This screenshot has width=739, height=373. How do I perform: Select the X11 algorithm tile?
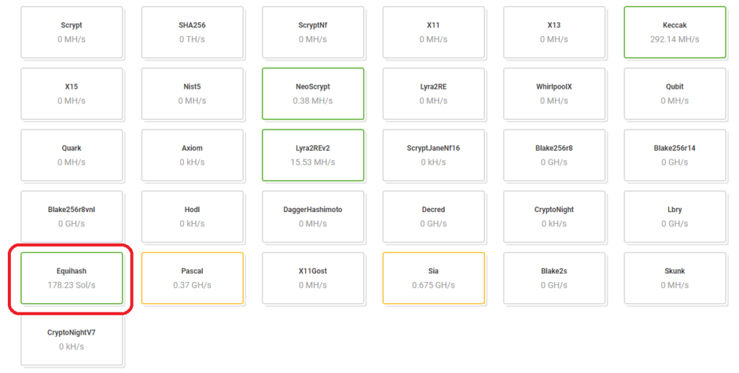pyautogui.click(x=433, y=32)
